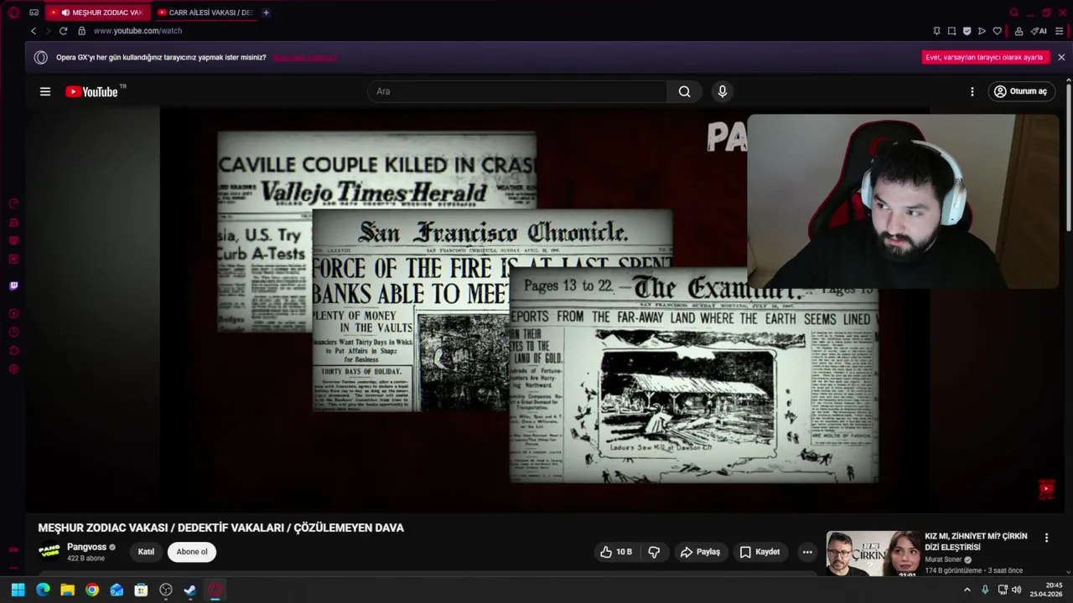Screen dimensions: 1073x603
Task: Open options menu for the suggested video
Action: (x=1046, y=538)
